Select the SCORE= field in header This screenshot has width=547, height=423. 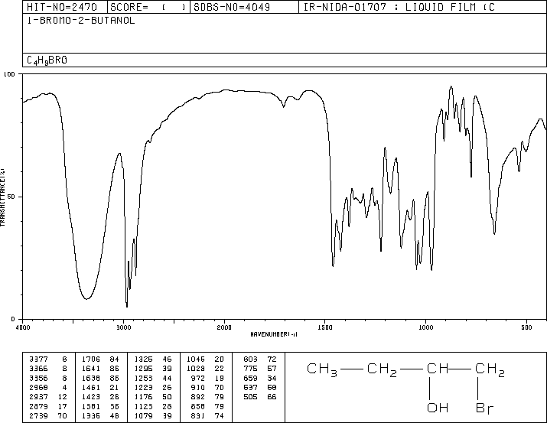coord(148,7)
